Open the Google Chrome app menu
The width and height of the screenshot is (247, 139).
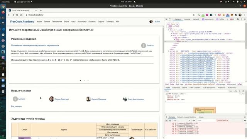pyautogui.click(x=23, y=2)
